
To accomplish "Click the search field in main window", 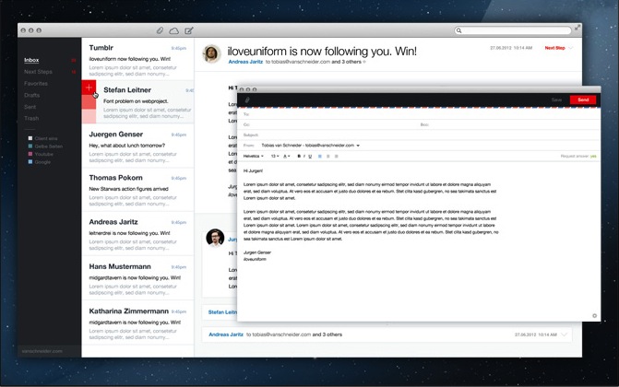I will (513, 30).
